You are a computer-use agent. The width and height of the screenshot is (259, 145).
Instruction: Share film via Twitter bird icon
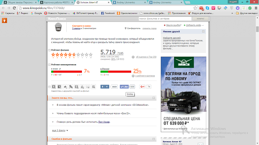coord(65,86)
